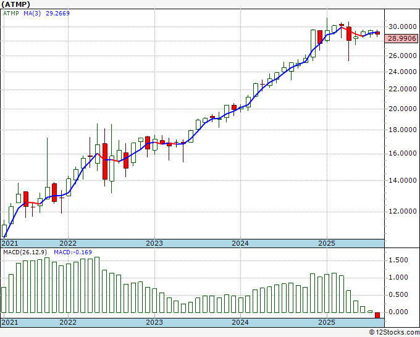This screenshot has height=337, width=420.
Task: Click the 16.0000 price axis label
Action: pyautogui.click(x=403, y=153)
